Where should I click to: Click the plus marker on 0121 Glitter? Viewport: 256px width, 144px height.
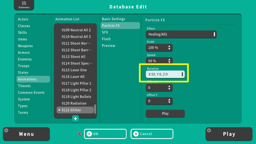click(x=59, y=110)
